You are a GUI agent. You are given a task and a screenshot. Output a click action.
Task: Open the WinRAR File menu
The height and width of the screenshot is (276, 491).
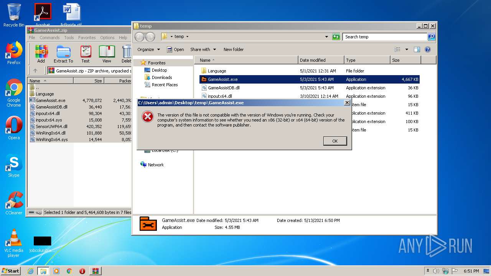32,38
